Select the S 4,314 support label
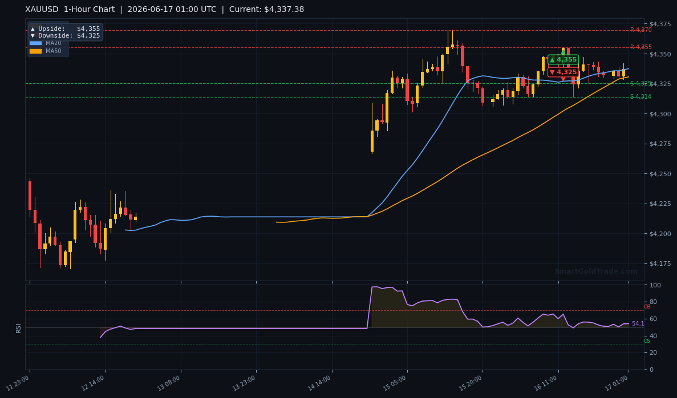 [640, 97]
